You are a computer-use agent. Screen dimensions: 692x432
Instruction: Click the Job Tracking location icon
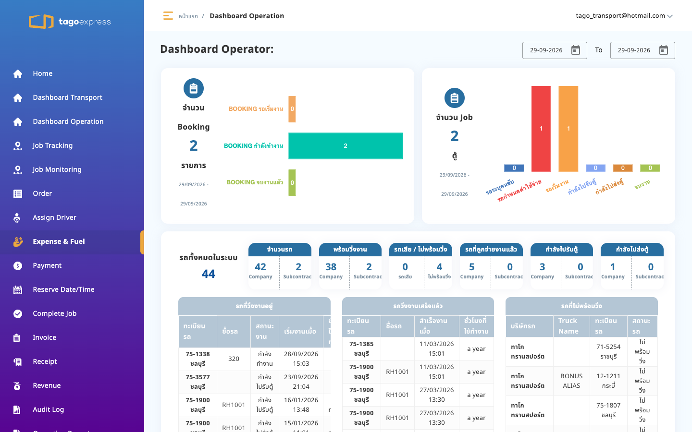18,145
